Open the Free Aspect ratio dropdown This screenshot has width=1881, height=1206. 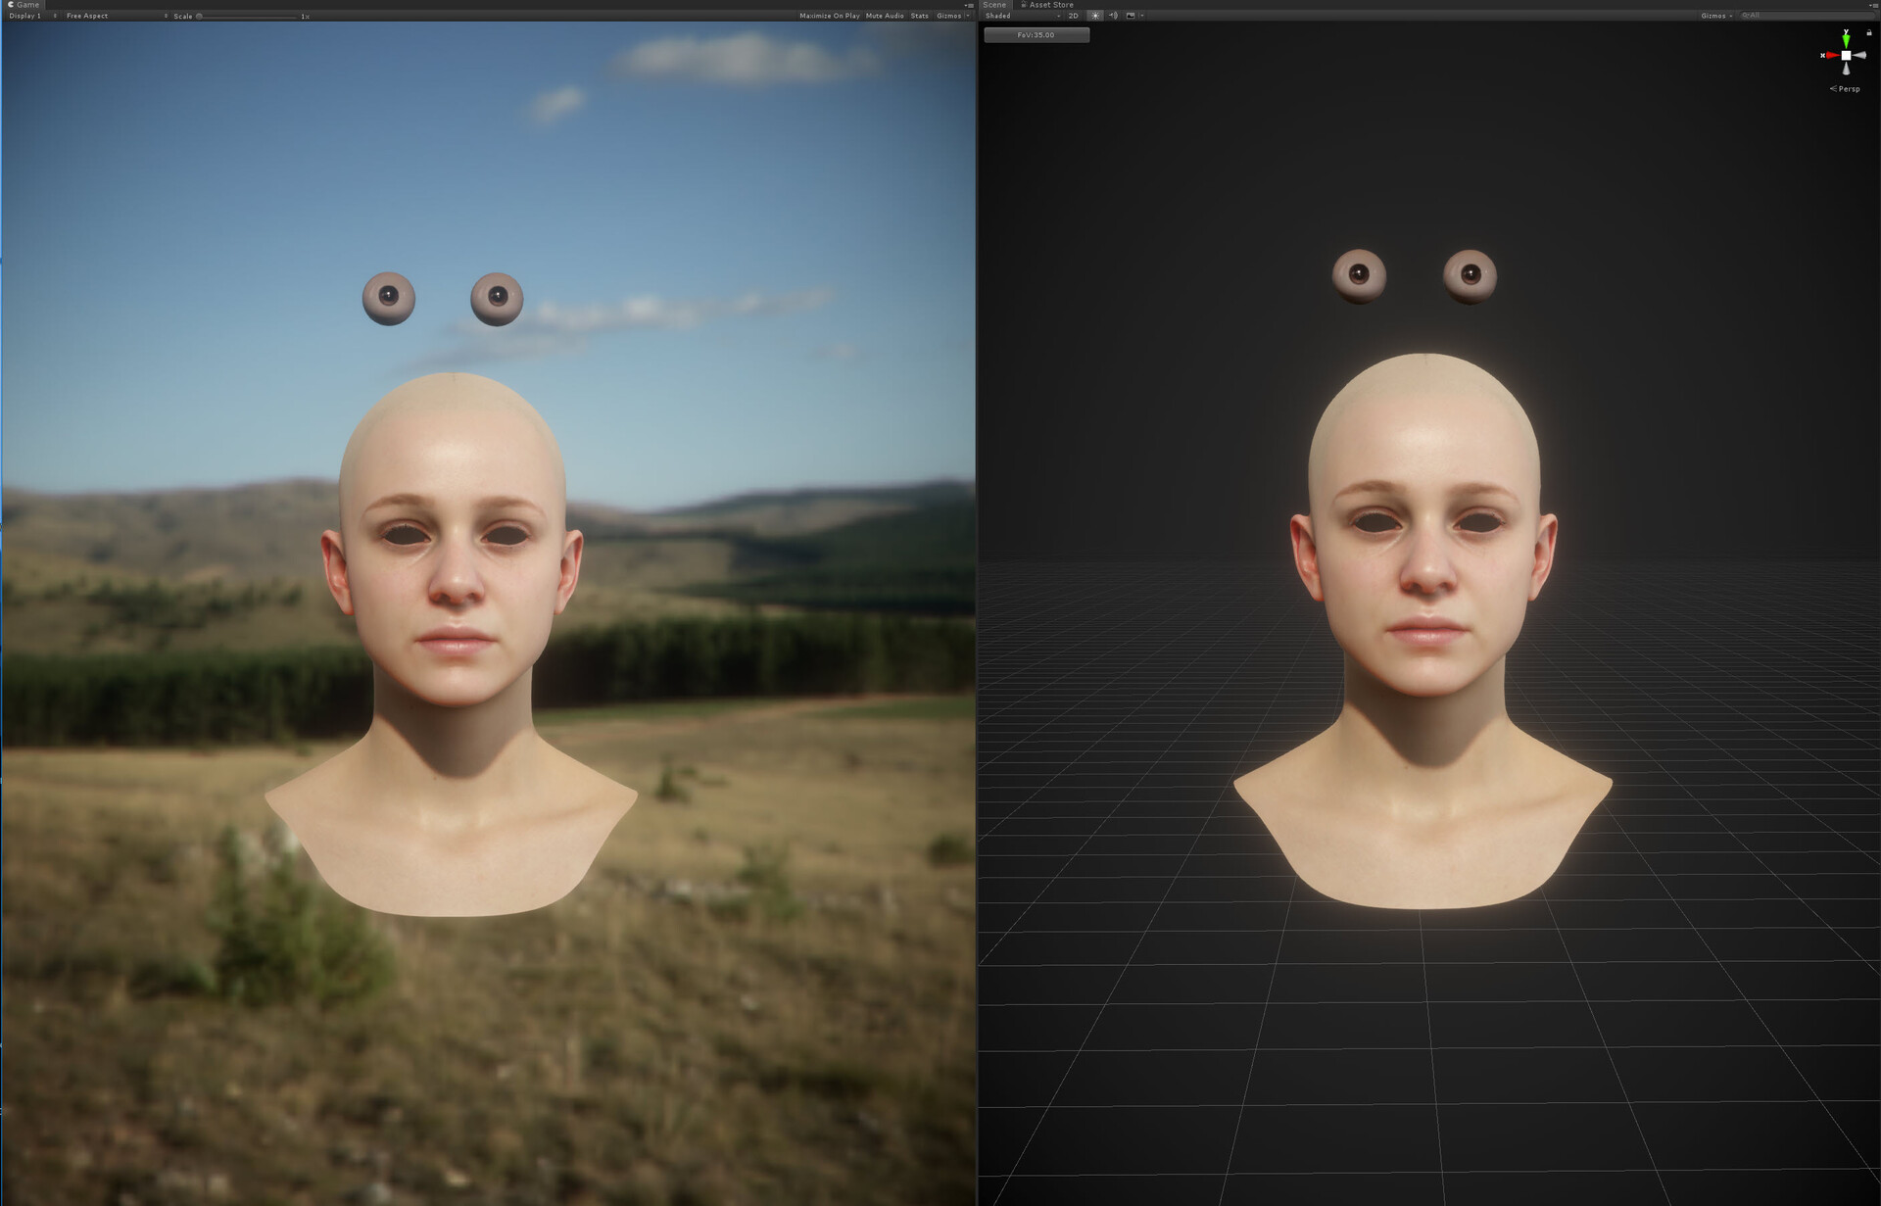[x=86, y=16]
